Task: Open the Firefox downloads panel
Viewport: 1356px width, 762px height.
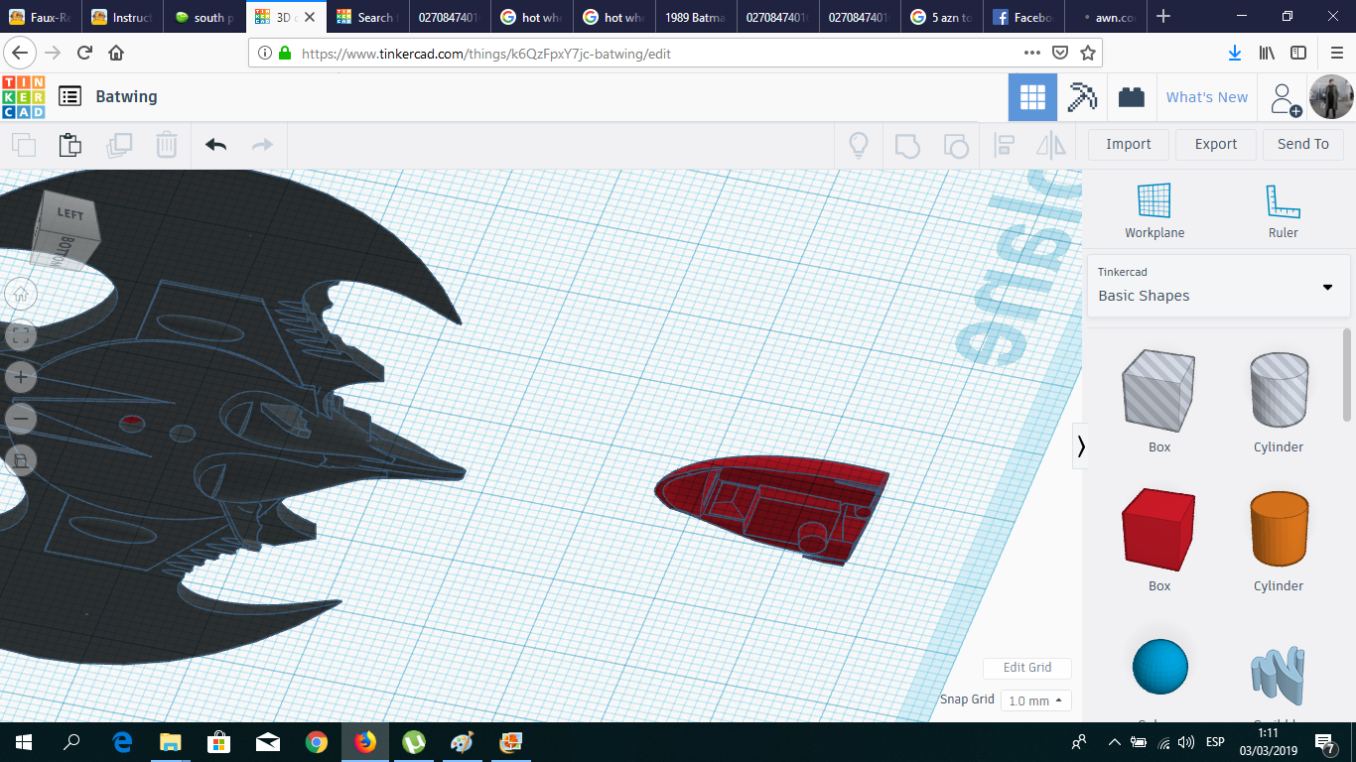Action: [1235, 53]
